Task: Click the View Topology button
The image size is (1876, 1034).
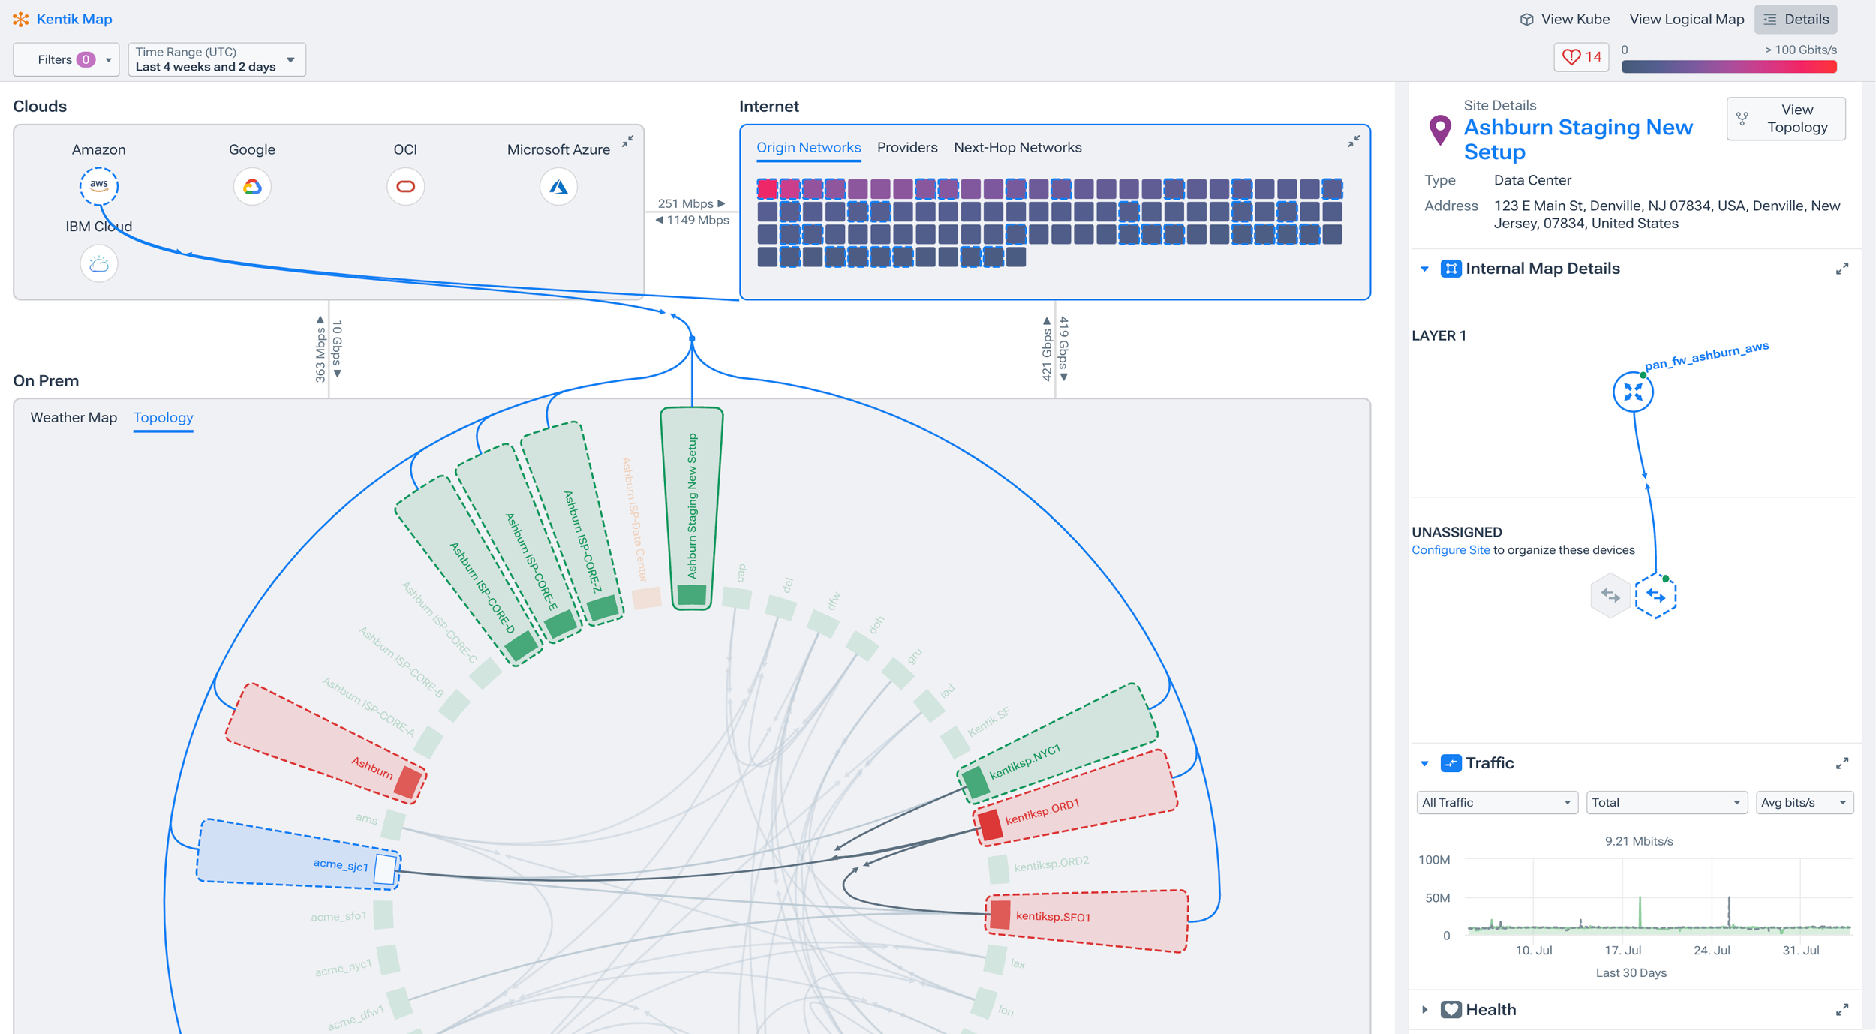Action: tap(1786, 119)
